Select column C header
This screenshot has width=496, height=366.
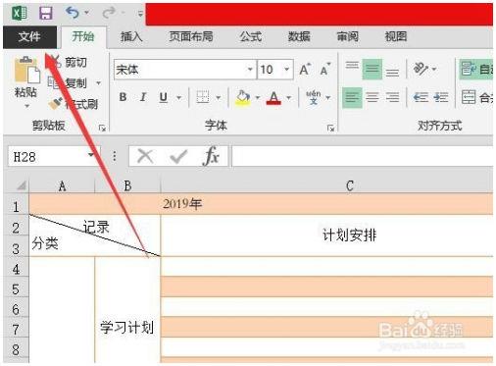(326, 185)
